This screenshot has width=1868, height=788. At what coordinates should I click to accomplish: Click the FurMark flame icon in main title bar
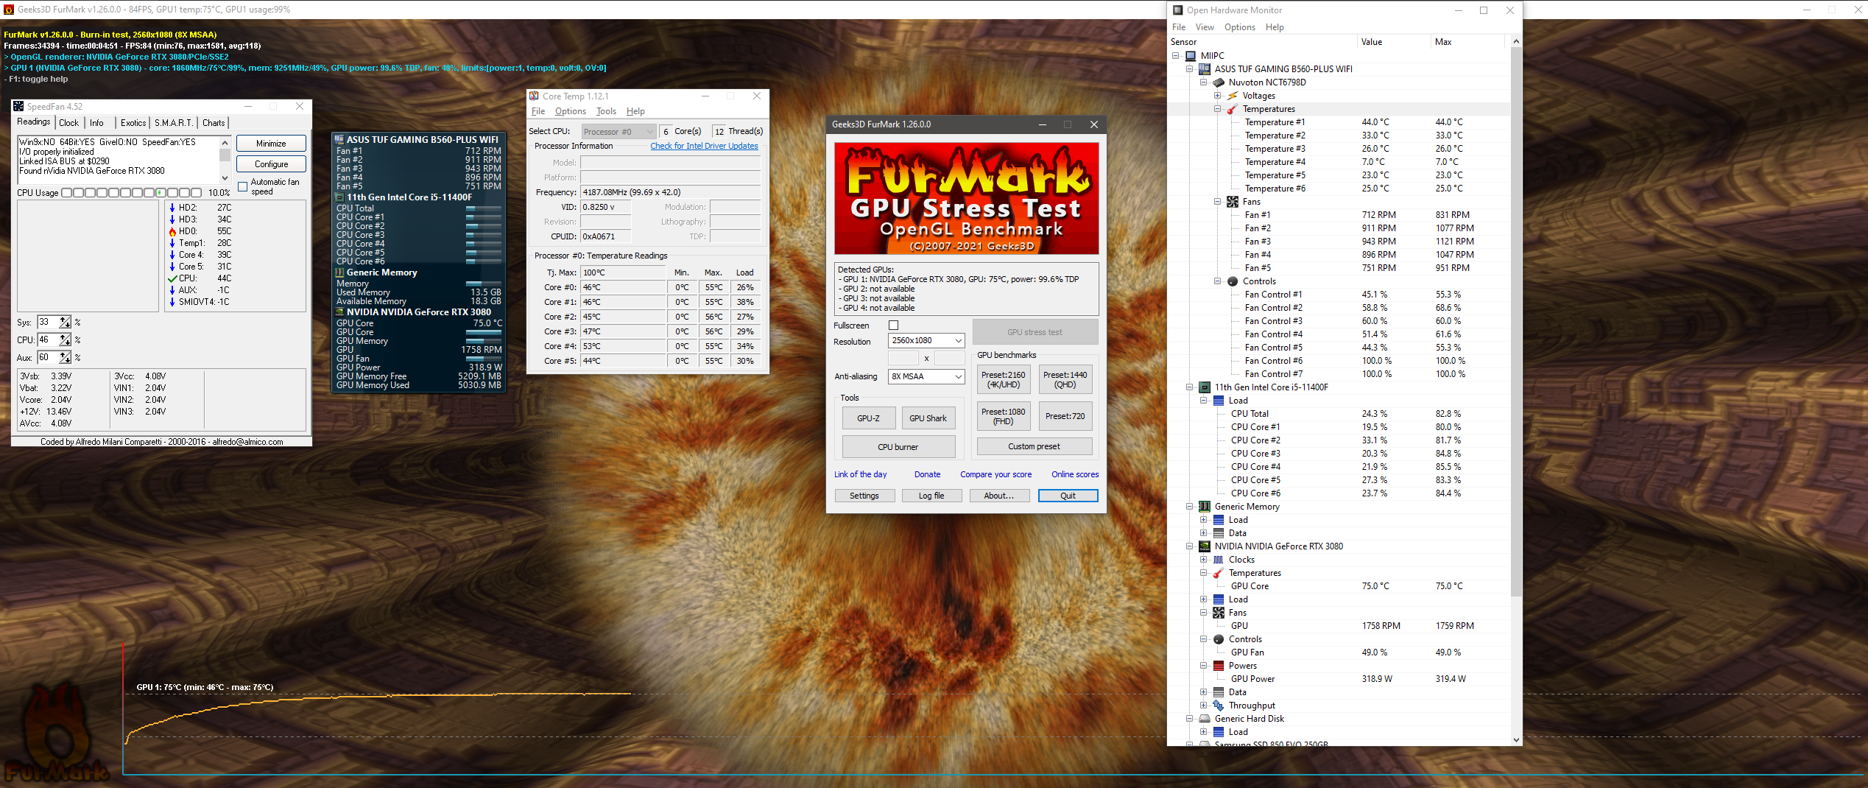click(x=9, y=10)
